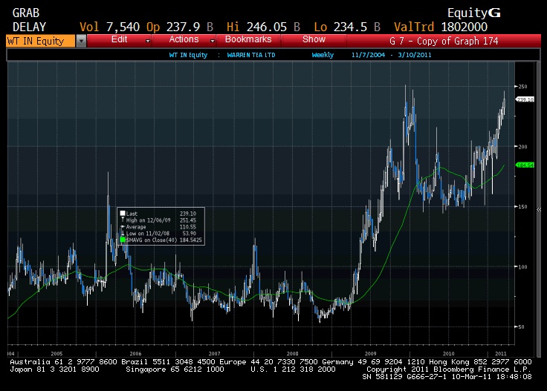Click the 2008 year label on time axis
Screen dimensions: 547x391
[x=292, y=353]
